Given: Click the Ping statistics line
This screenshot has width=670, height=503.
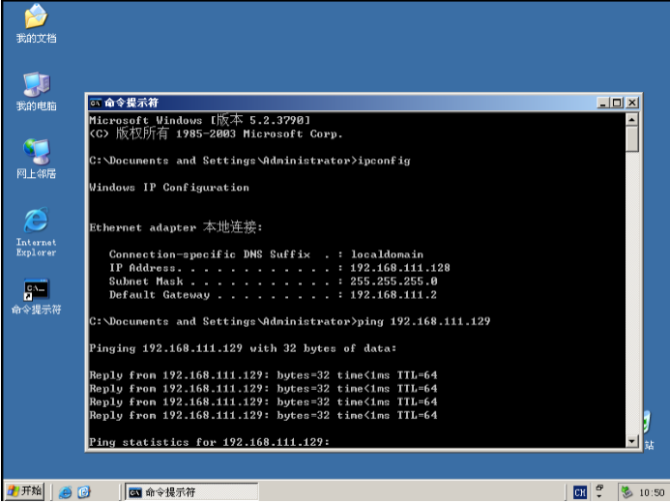Looking at the screenshot, I should (210, 442).
